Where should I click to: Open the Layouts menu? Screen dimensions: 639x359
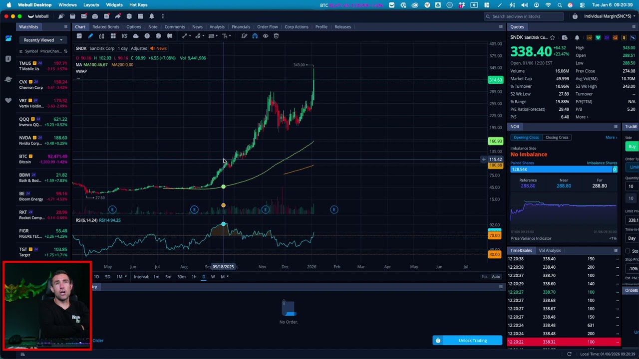(91, 5)
